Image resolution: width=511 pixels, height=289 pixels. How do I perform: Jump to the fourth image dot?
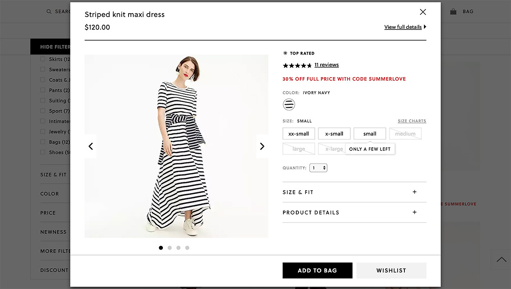click(x=187, y=248)
